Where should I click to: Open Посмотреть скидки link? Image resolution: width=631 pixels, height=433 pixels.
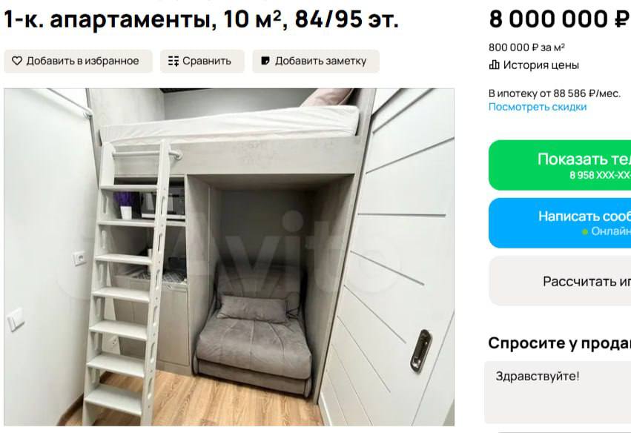[x=538, y=107]
